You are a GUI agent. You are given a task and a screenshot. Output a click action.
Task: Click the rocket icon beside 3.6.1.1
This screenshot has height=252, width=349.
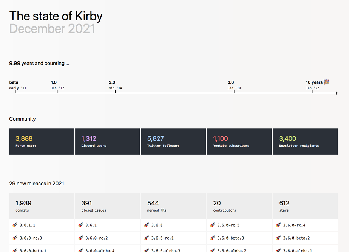[x=15, y=225]
